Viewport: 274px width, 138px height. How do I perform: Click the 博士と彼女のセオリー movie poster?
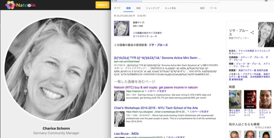coord(235,99)
